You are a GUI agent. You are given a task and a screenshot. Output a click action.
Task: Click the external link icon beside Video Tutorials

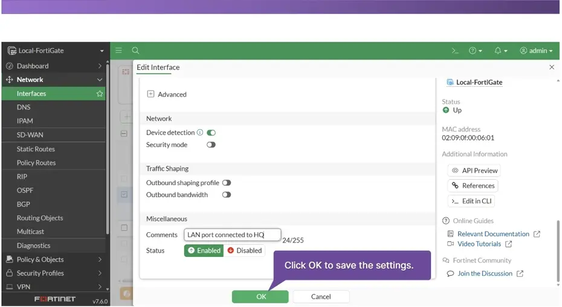click(508, 244)
